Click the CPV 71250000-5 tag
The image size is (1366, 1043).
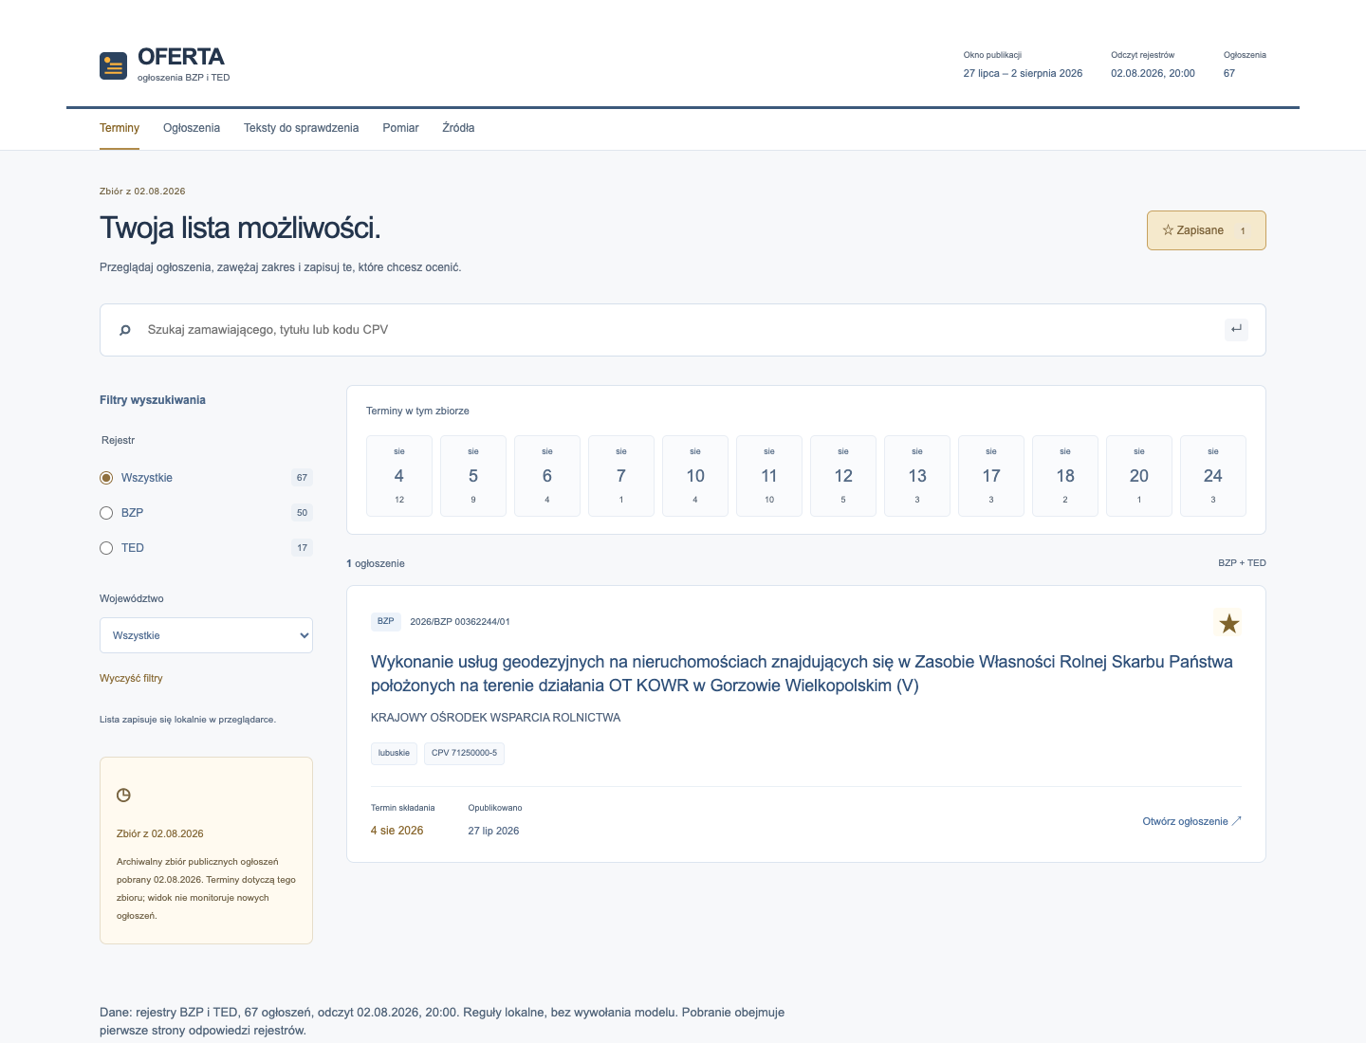point(464,753)
